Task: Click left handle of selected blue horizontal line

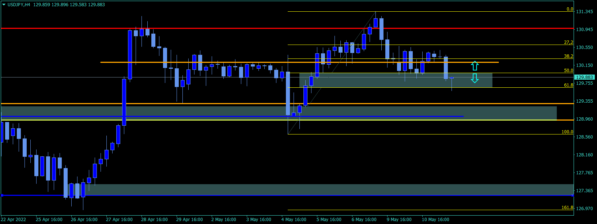Action: click(x=2, y=195)
